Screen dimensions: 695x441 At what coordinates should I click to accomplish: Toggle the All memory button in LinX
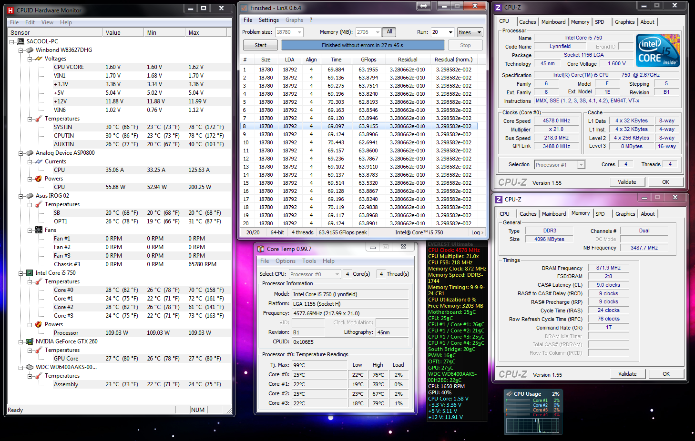389,32
